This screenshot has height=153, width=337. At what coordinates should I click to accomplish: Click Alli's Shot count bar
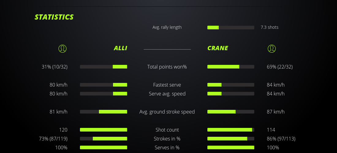tap(104, 130)
